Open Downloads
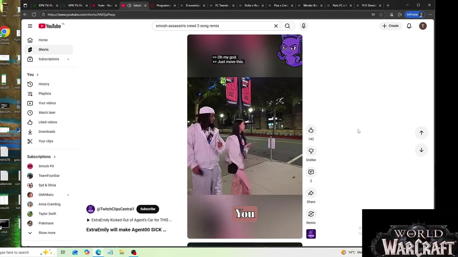The image size is (458, 257). (x=49, y=132)
